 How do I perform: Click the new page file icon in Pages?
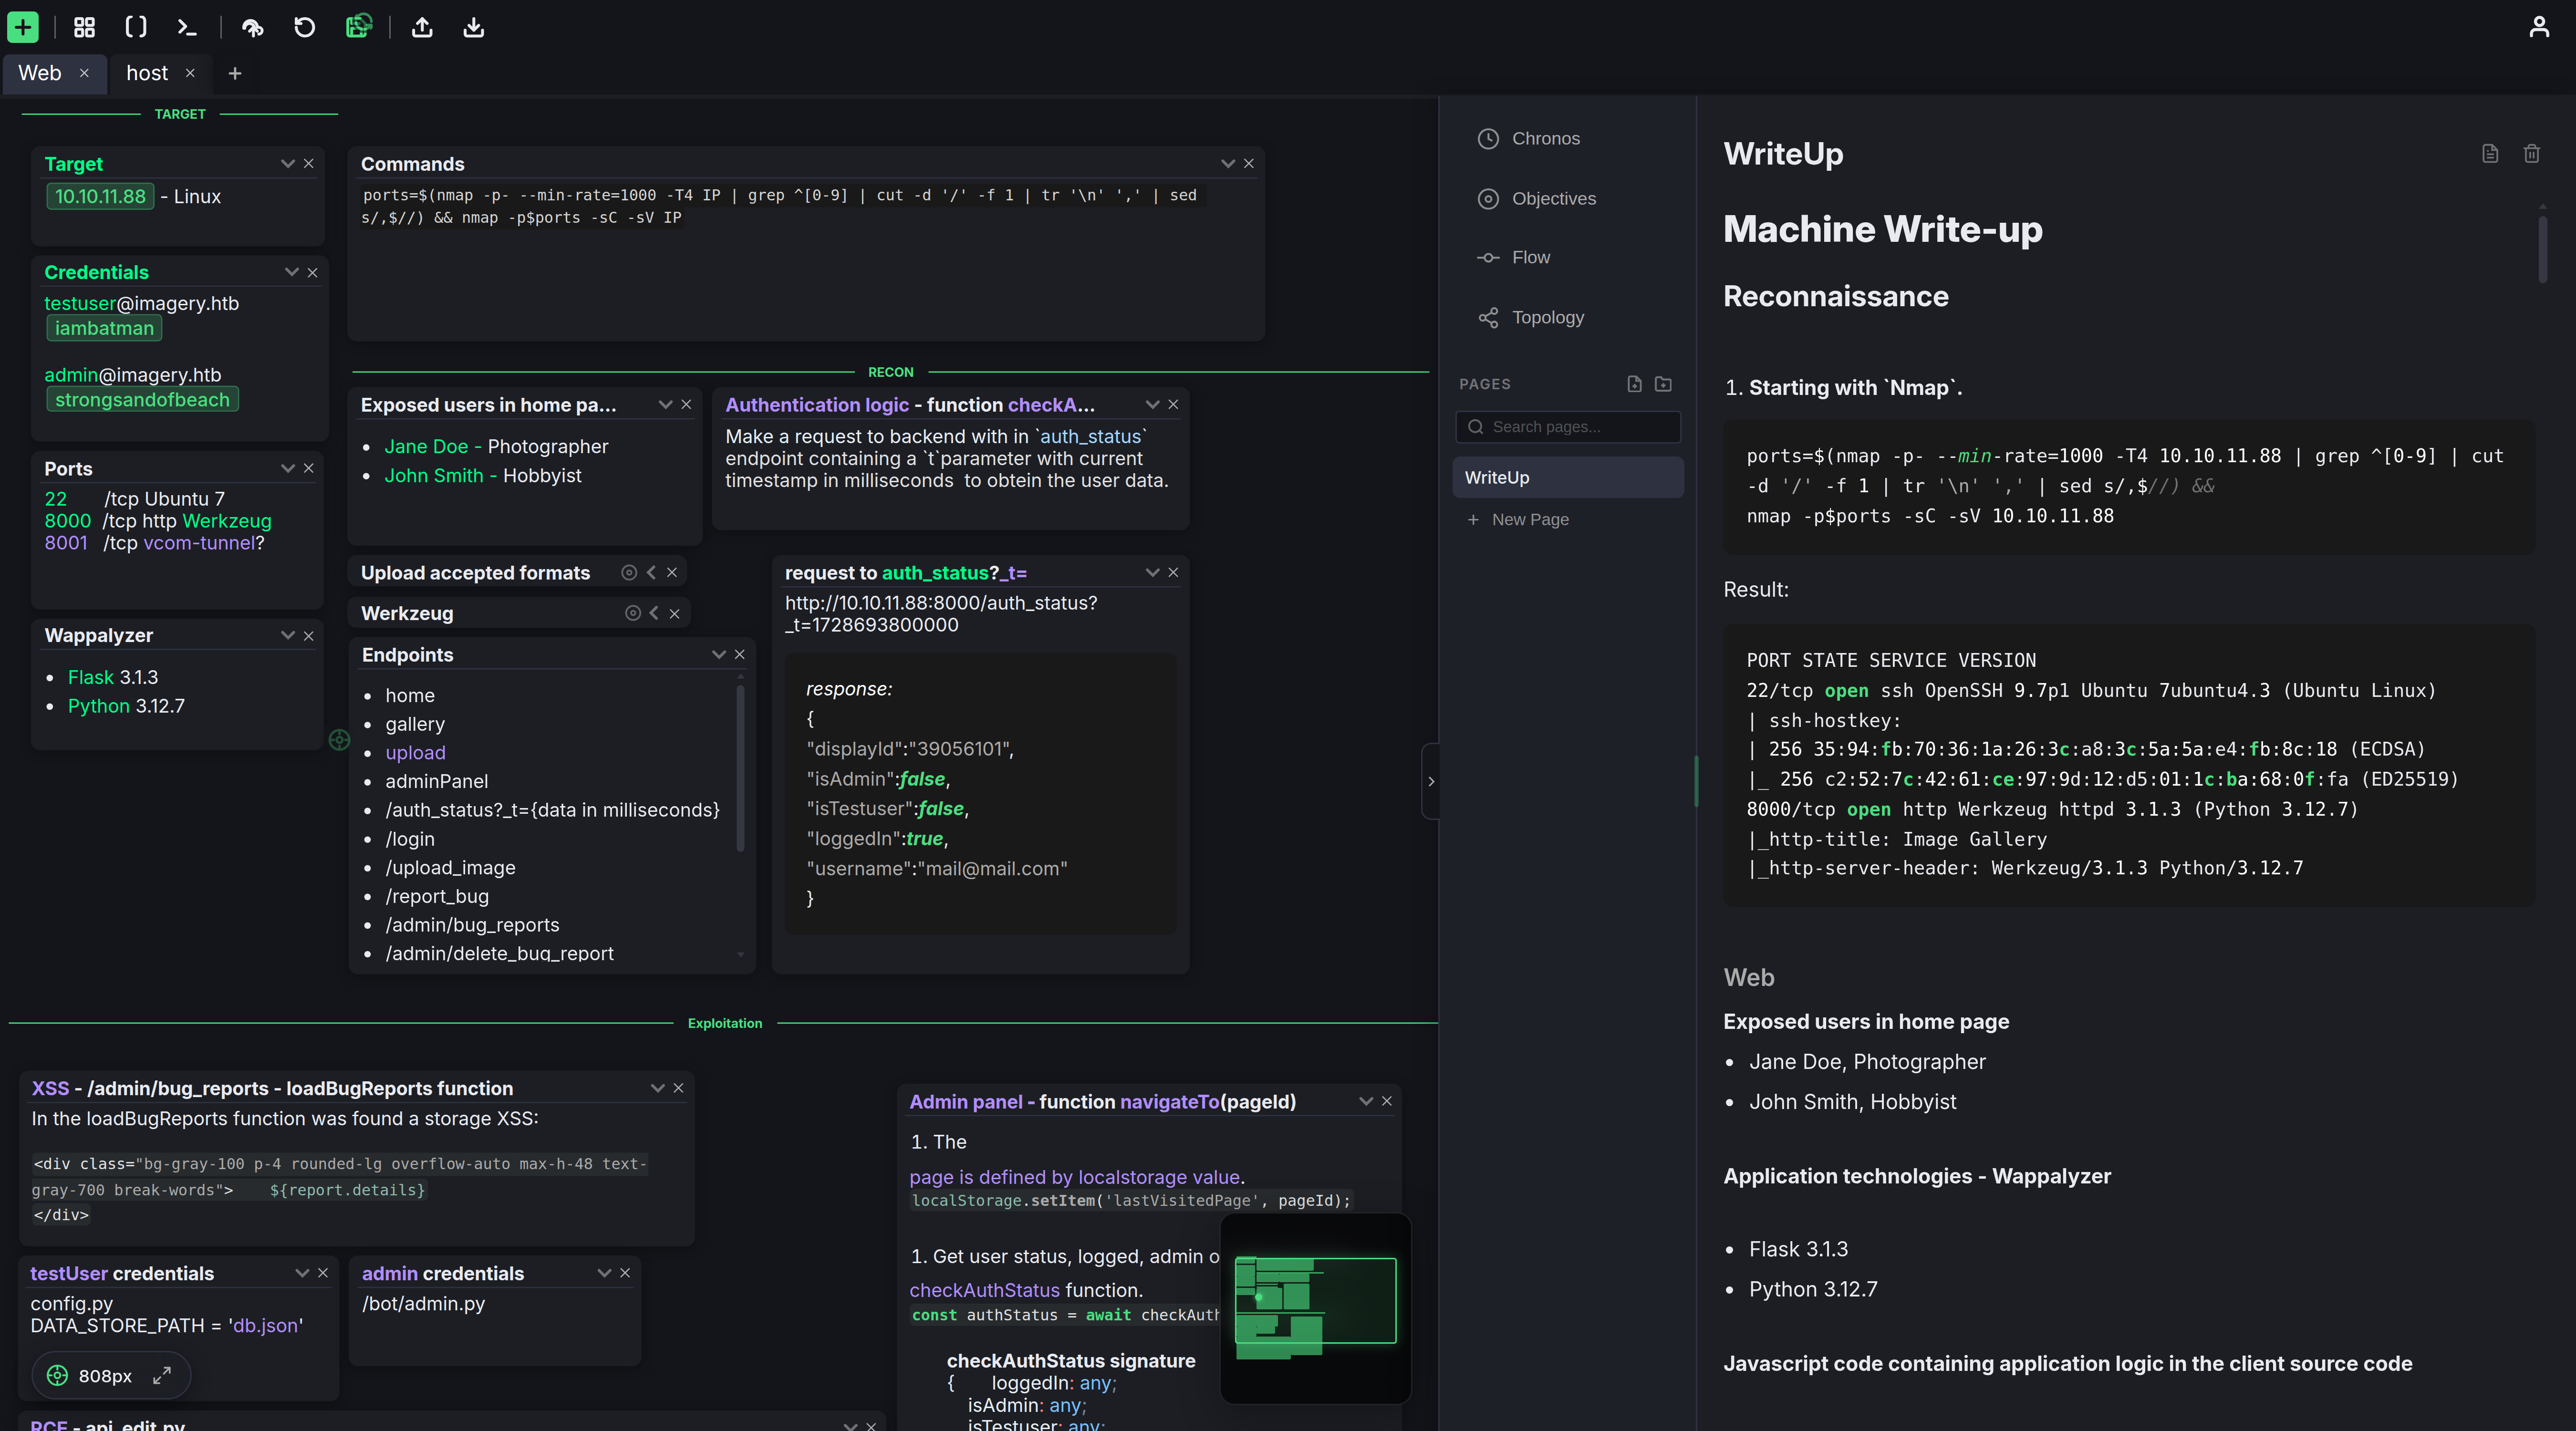click(x=1634, y=384)
